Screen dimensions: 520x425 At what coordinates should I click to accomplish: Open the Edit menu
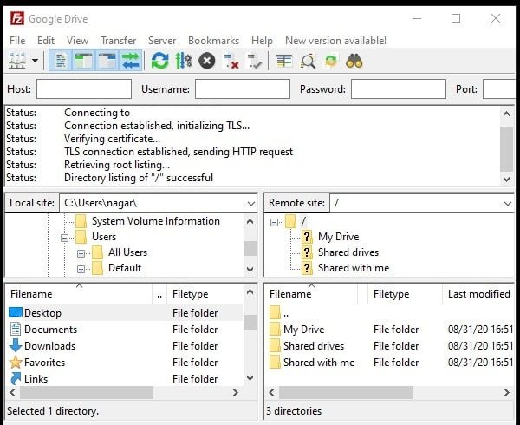pos(46,41)
